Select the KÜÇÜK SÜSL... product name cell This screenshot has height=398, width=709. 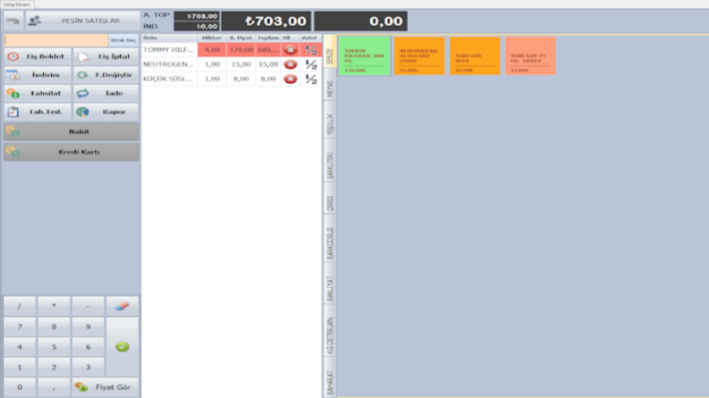point(169,79)
